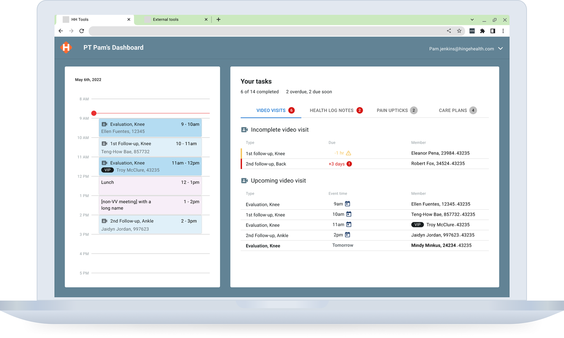Click video icon on 2nd Follow-up, Ankle event
Screen dimensions: 564x338
pyautogui.click(x=104, y=221)
